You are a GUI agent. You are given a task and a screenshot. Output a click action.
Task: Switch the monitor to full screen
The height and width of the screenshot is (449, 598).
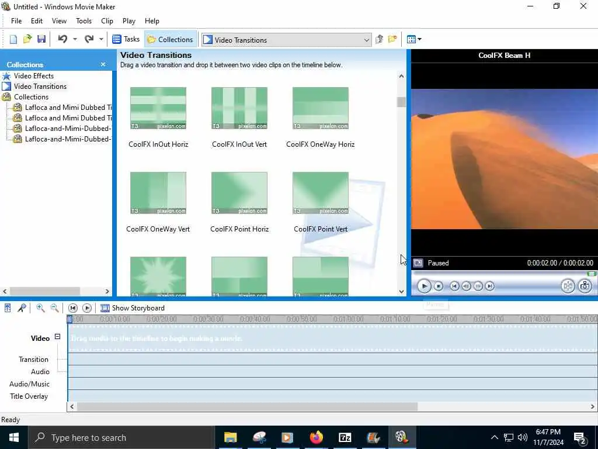(x=418, y=263)
